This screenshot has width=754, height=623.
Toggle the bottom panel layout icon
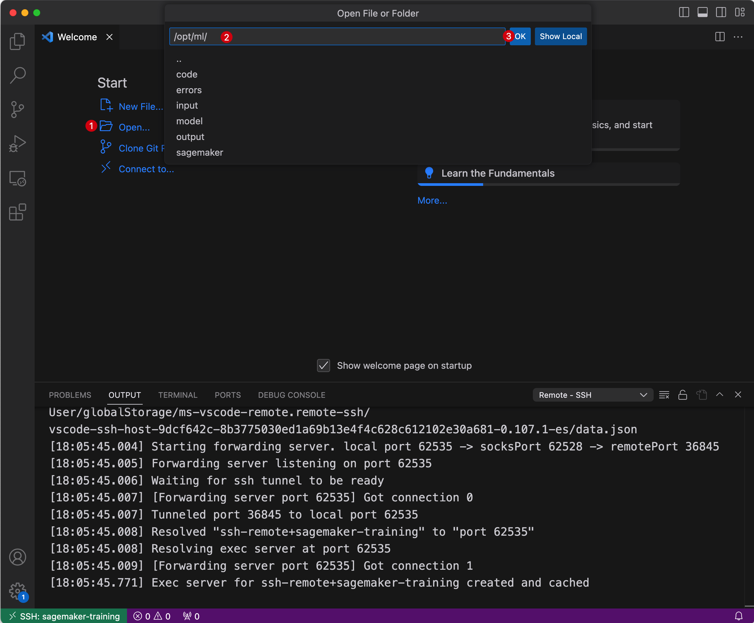click(702, 12)
